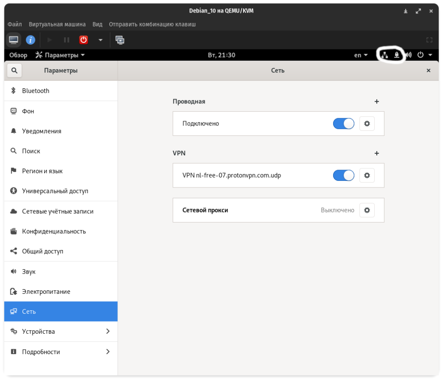Open virtual machine hardware details info icon
Image resolution: width=443 pixels, height=380 pixels.
tap(30, 40)
